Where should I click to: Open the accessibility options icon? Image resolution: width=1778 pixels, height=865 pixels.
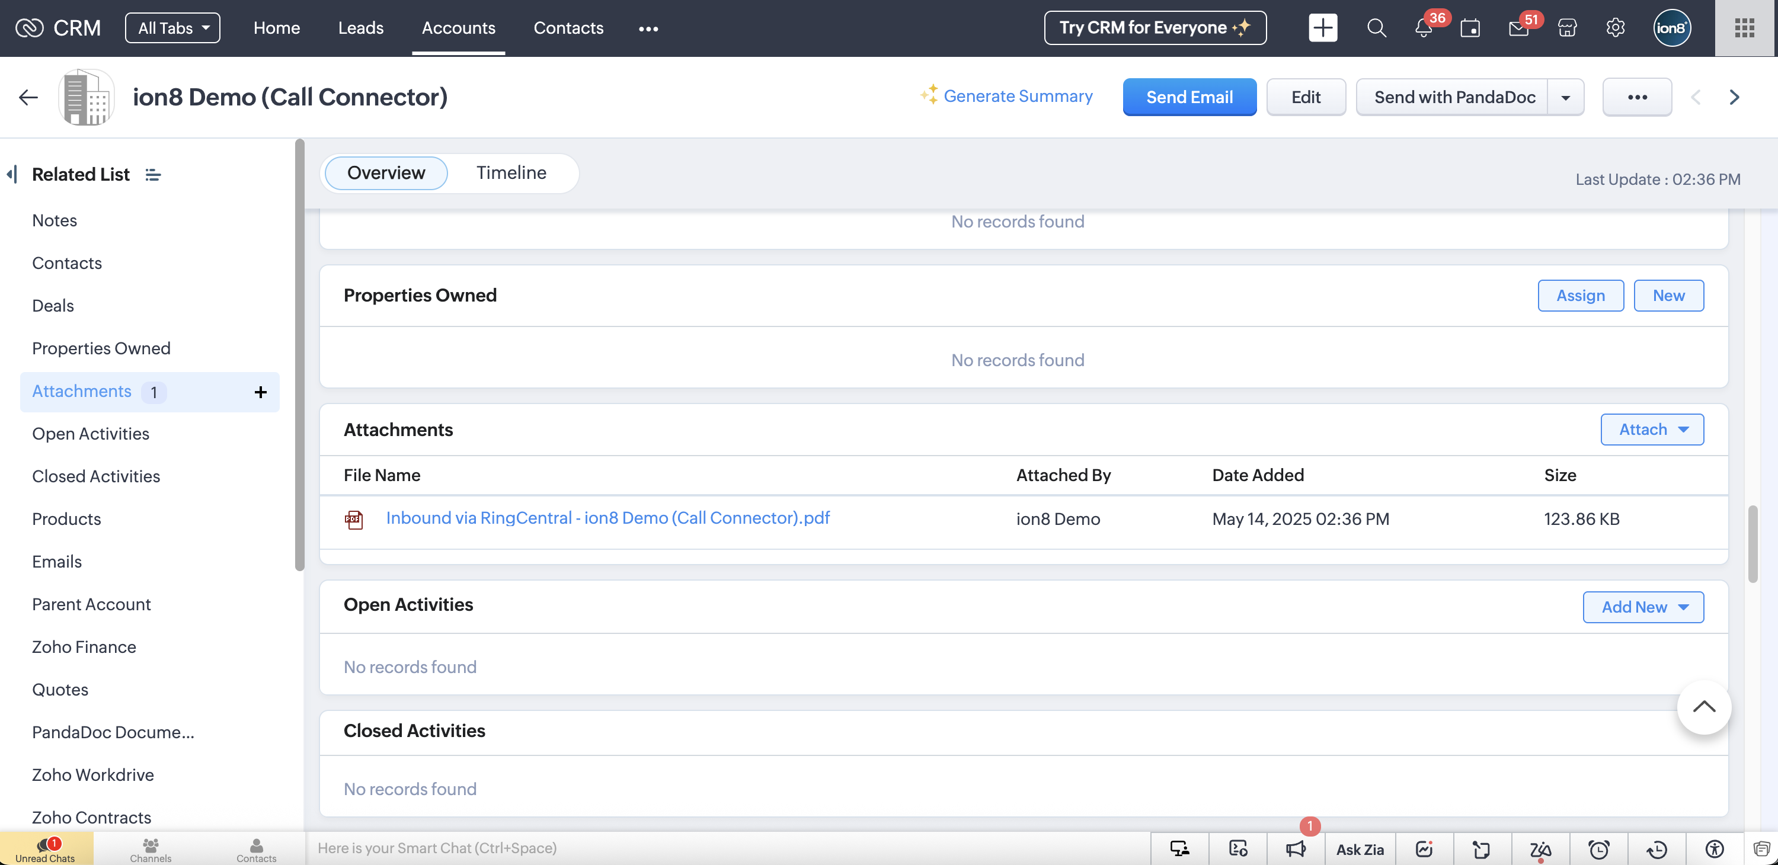(x=1715, y=848)
